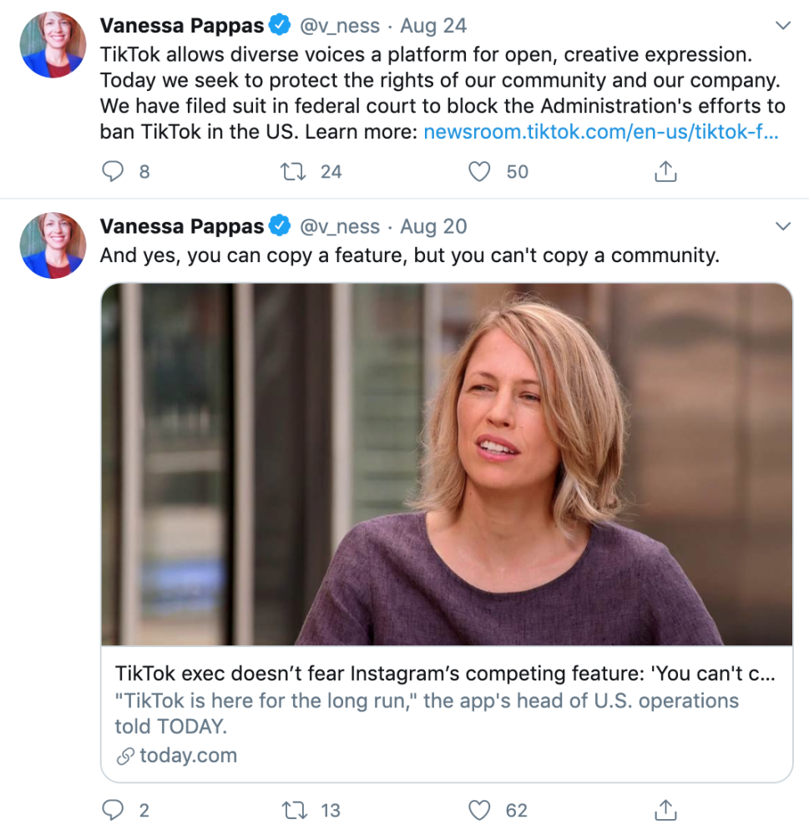Retweet the Aug 24 federal court tweet
The image size is (809, 835).
pyautogui.click(x=293, y=172)
